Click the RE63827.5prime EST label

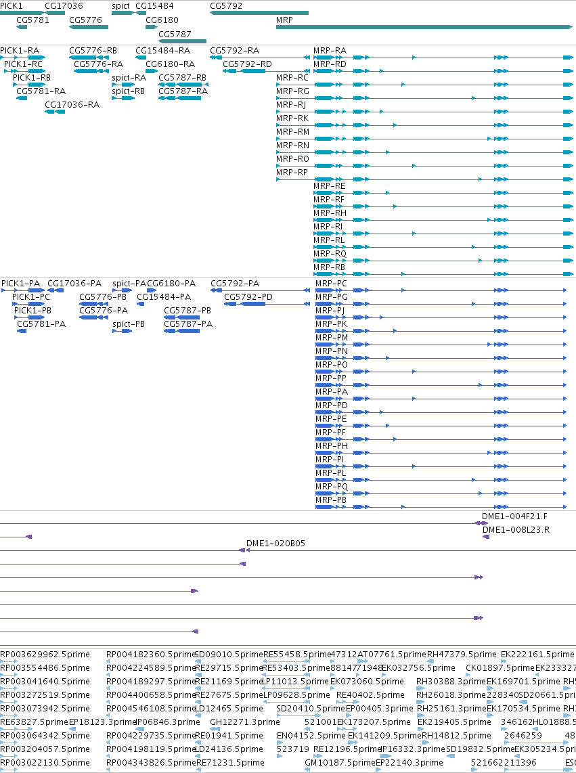coord(34,722)
